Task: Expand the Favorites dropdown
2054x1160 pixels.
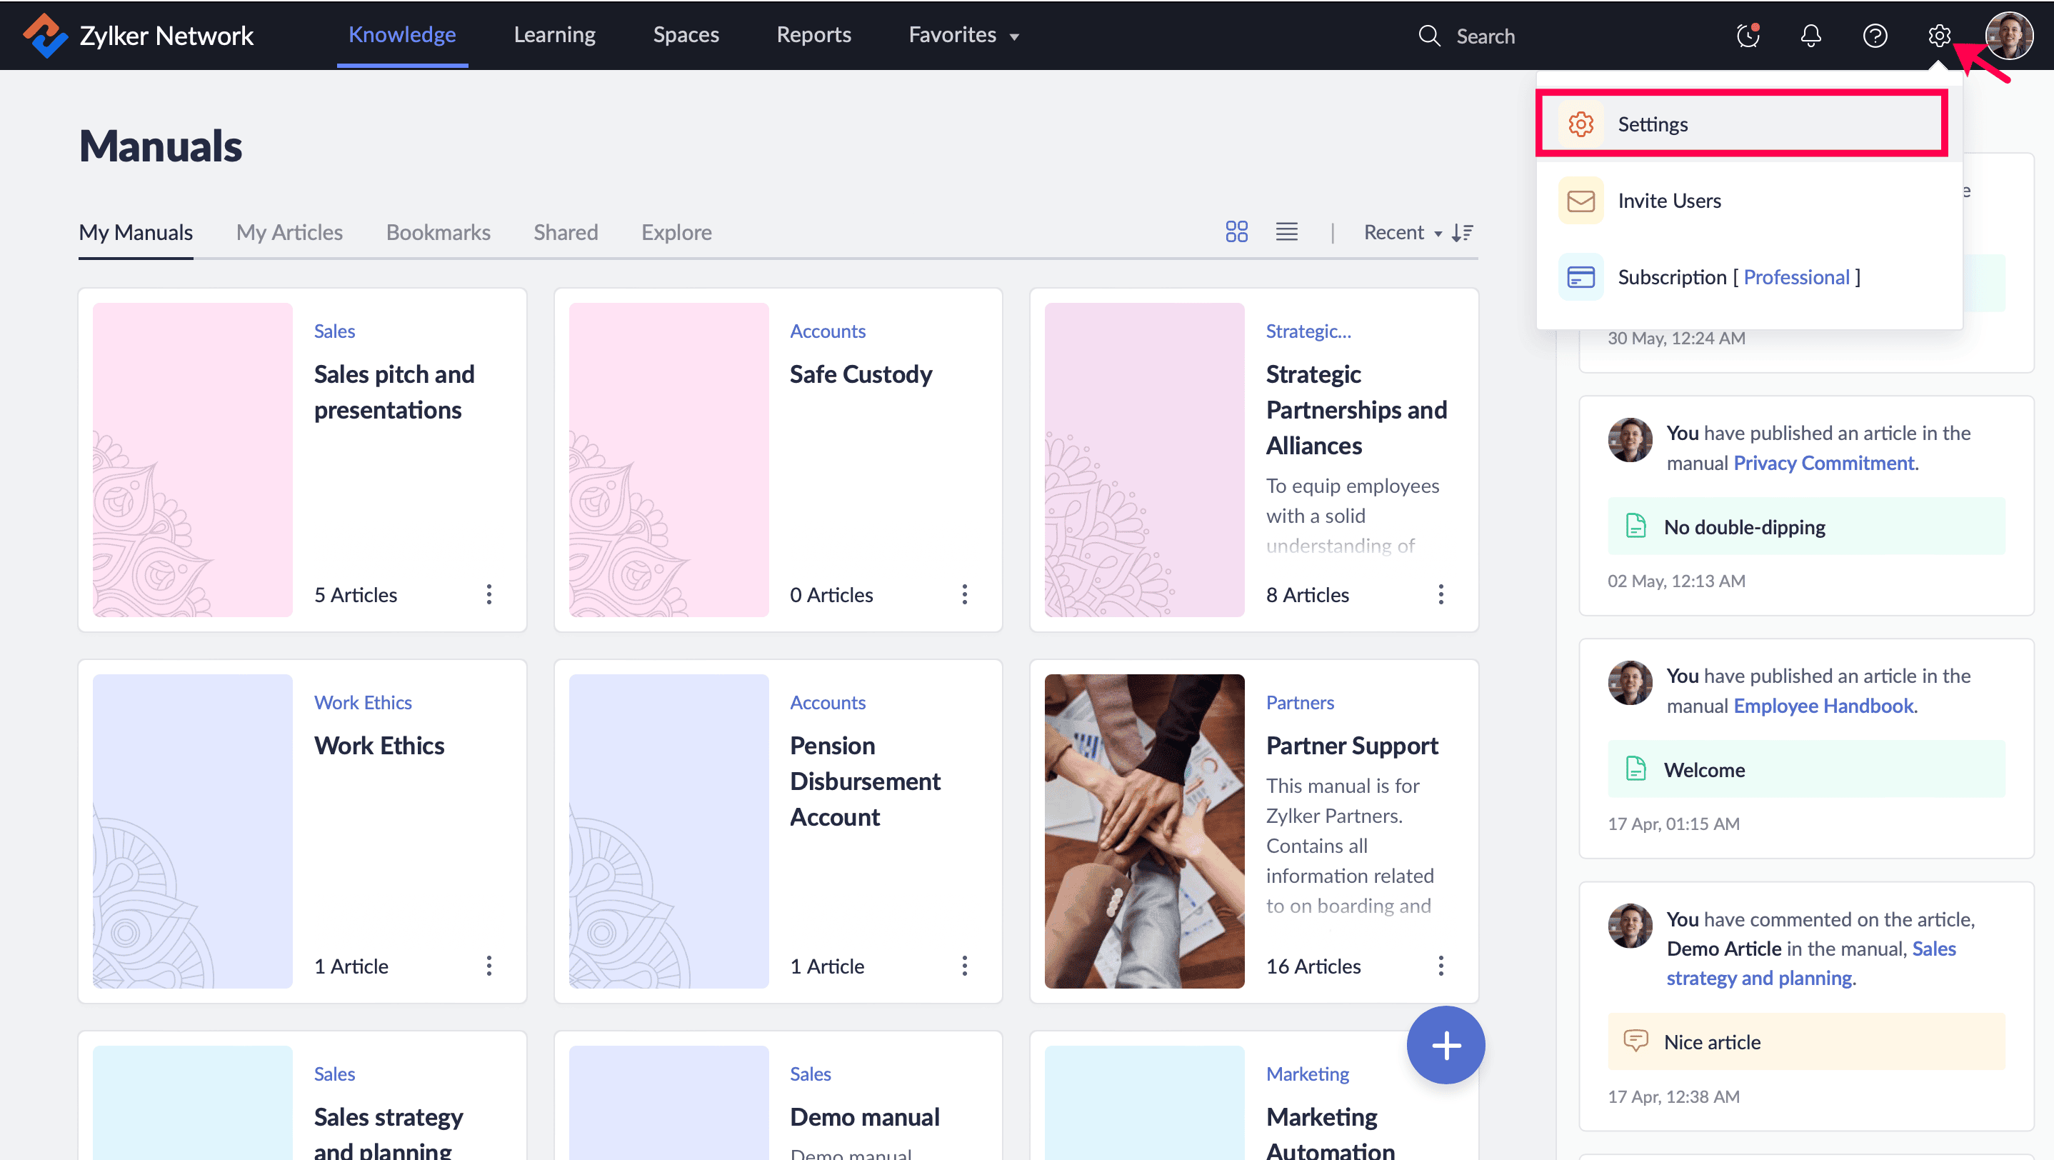Action: coord(964,36)
